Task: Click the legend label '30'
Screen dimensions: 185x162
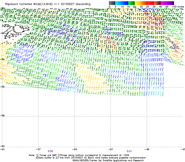Action: 147,6
